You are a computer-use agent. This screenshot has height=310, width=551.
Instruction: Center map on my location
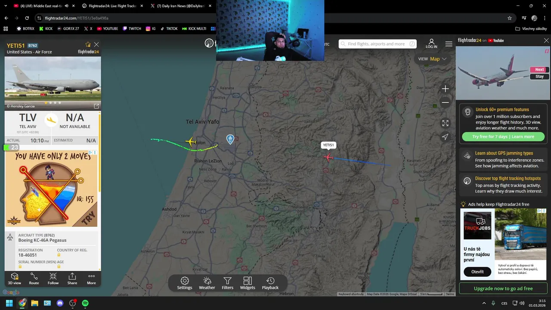[446, 136]
